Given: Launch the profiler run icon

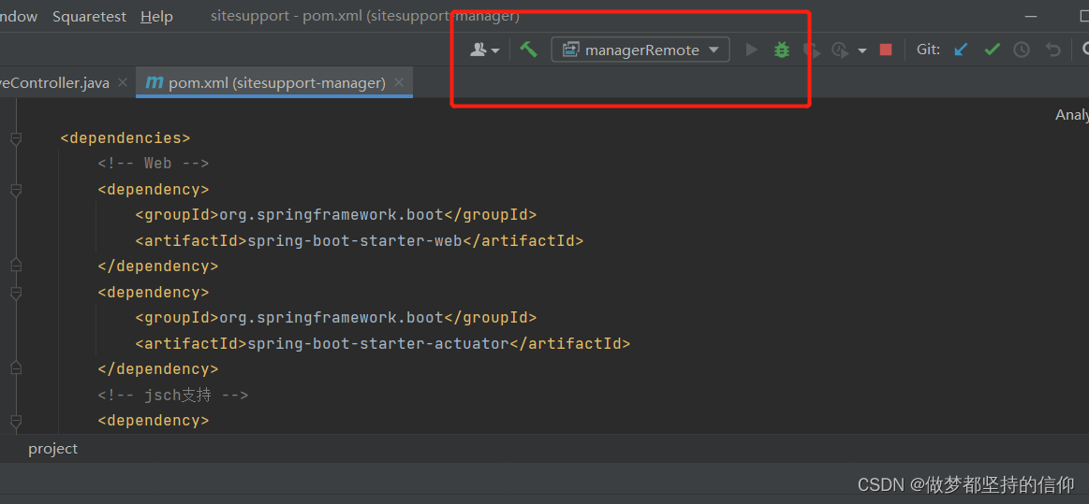Looking at the screenshot, I should coord(840,50).
